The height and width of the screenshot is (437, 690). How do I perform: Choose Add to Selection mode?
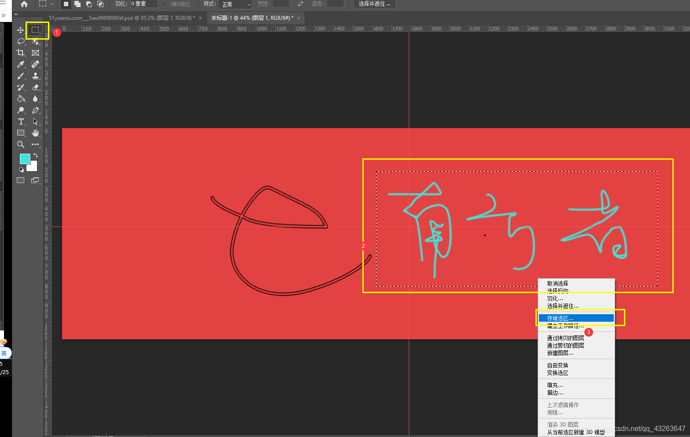[77, 4]
